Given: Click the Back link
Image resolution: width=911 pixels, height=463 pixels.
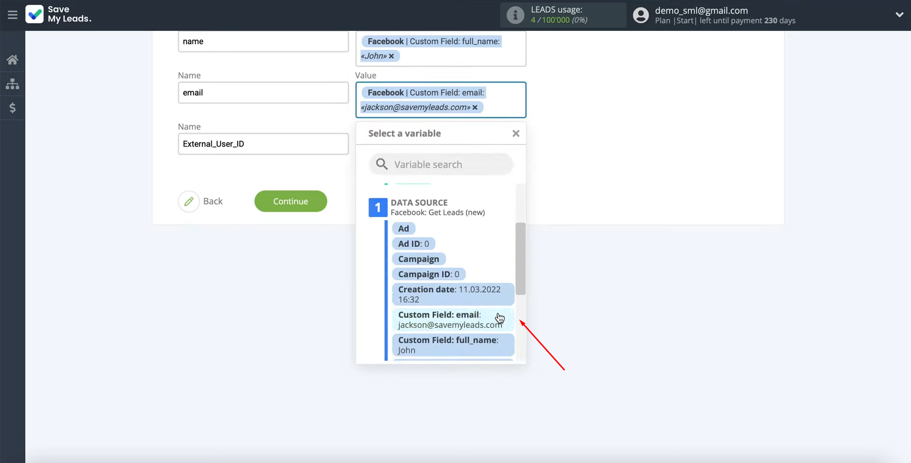Looking at the screenshot, I should click(213, 201).
